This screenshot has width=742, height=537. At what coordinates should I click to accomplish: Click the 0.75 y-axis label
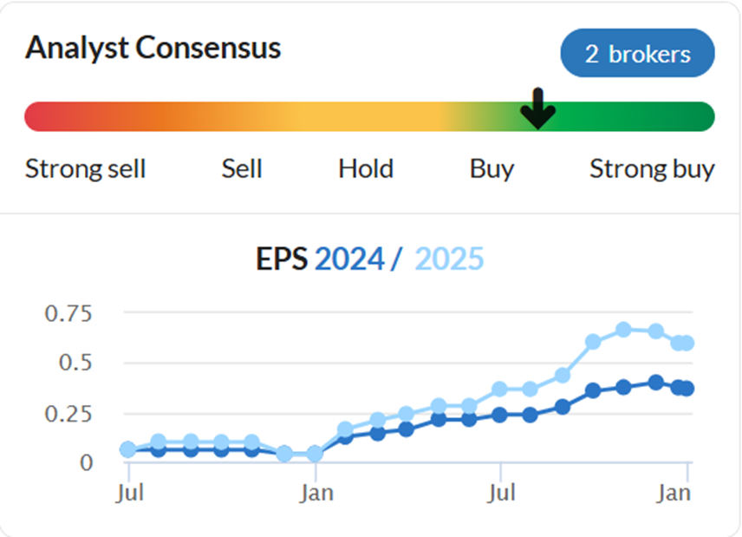(68, 313)
